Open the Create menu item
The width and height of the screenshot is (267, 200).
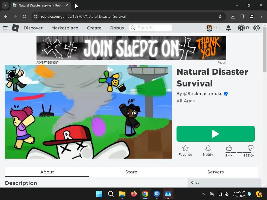tap(94, 28)
